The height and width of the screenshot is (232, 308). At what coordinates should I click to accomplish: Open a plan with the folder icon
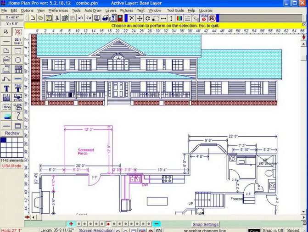pos(41,18)
